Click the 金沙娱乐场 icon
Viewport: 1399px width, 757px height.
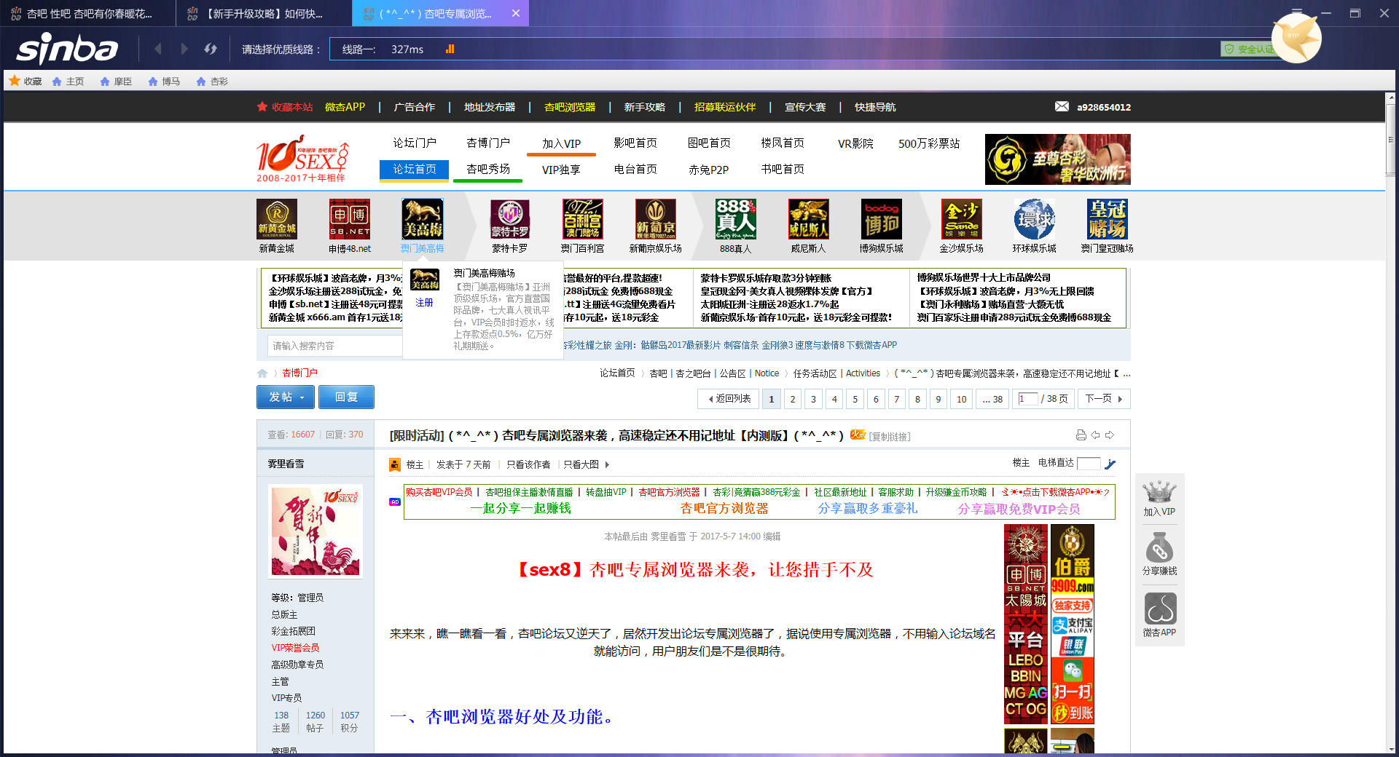point(962,219)
